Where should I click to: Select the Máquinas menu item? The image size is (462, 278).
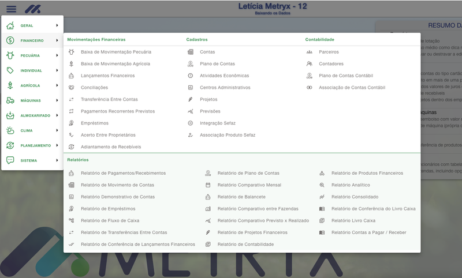(x=32, y=100)
